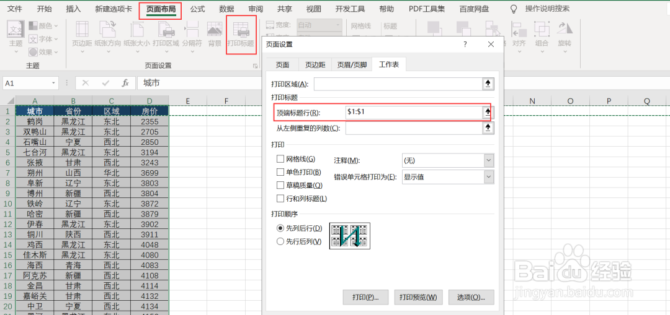Switch to the 文件 menu tab
The image size is (670, 315).
pos(15,9)
